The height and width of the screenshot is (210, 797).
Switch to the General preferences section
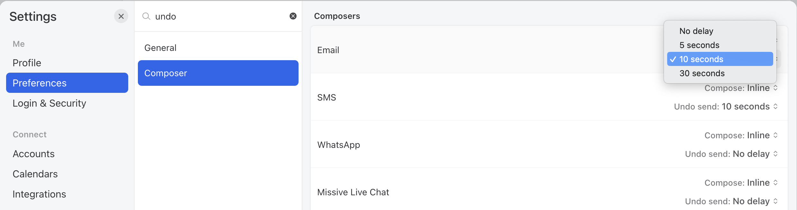[x=160, y=48]
